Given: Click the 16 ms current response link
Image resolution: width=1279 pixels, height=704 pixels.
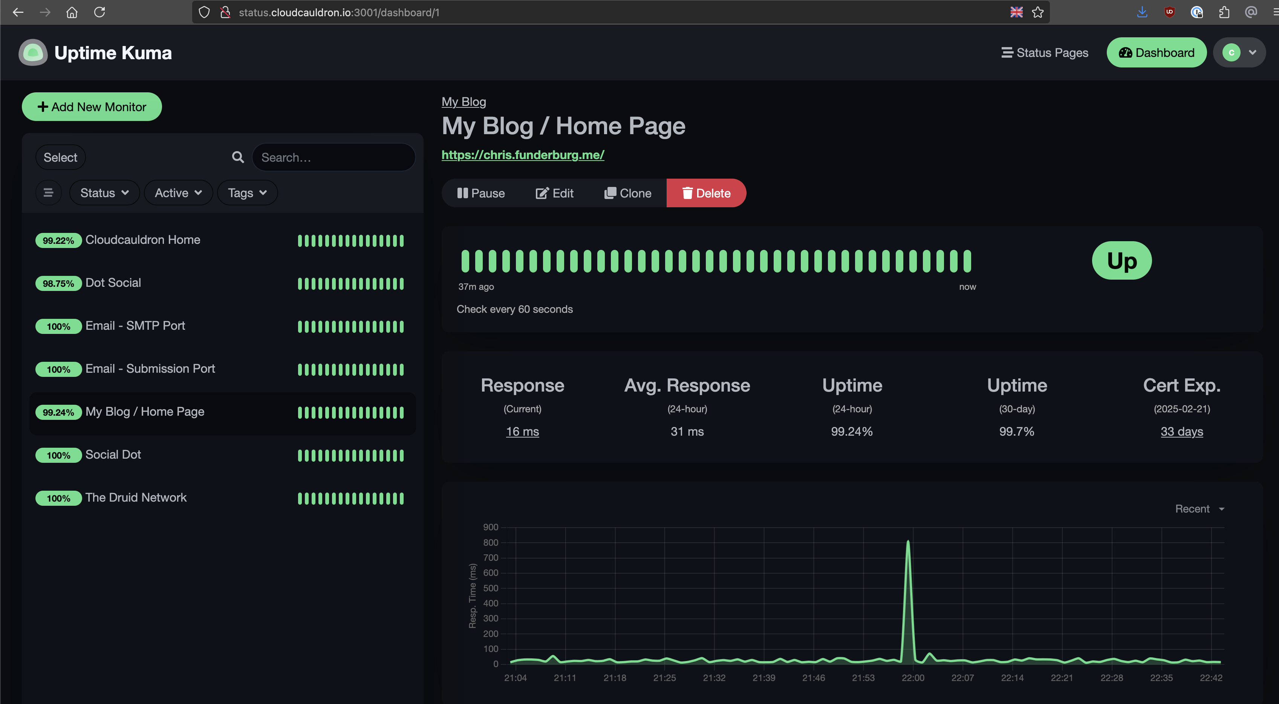Looking at the screenshot, I should [522, 432].
